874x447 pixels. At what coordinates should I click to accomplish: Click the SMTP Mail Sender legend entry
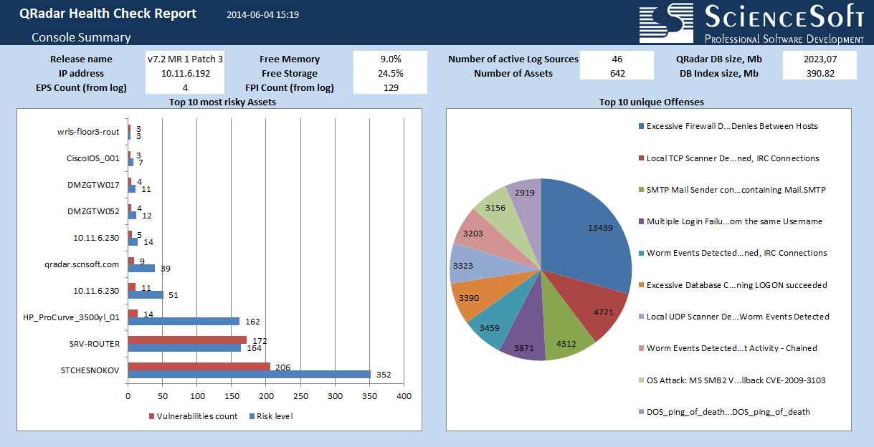pyautogui.click(x=732, y=190)
